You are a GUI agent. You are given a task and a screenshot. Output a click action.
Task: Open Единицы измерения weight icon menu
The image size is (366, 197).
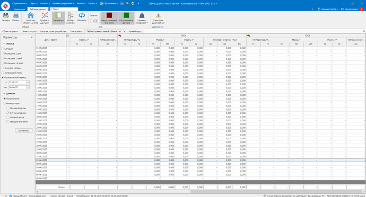pos(142,15)
